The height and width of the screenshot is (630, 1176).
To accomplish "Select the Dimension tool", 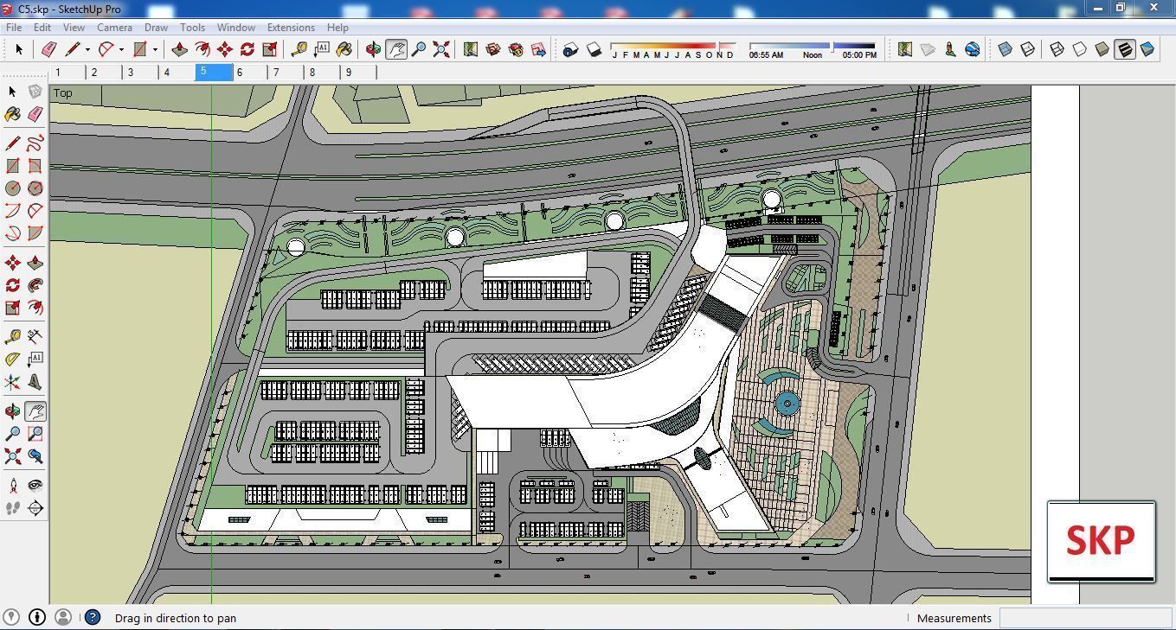I will pos(35,336).
